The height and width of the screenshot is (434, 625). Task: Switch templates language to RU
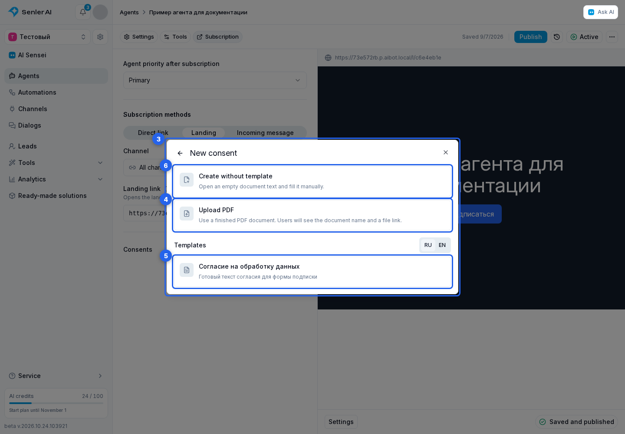coord(428,245)
